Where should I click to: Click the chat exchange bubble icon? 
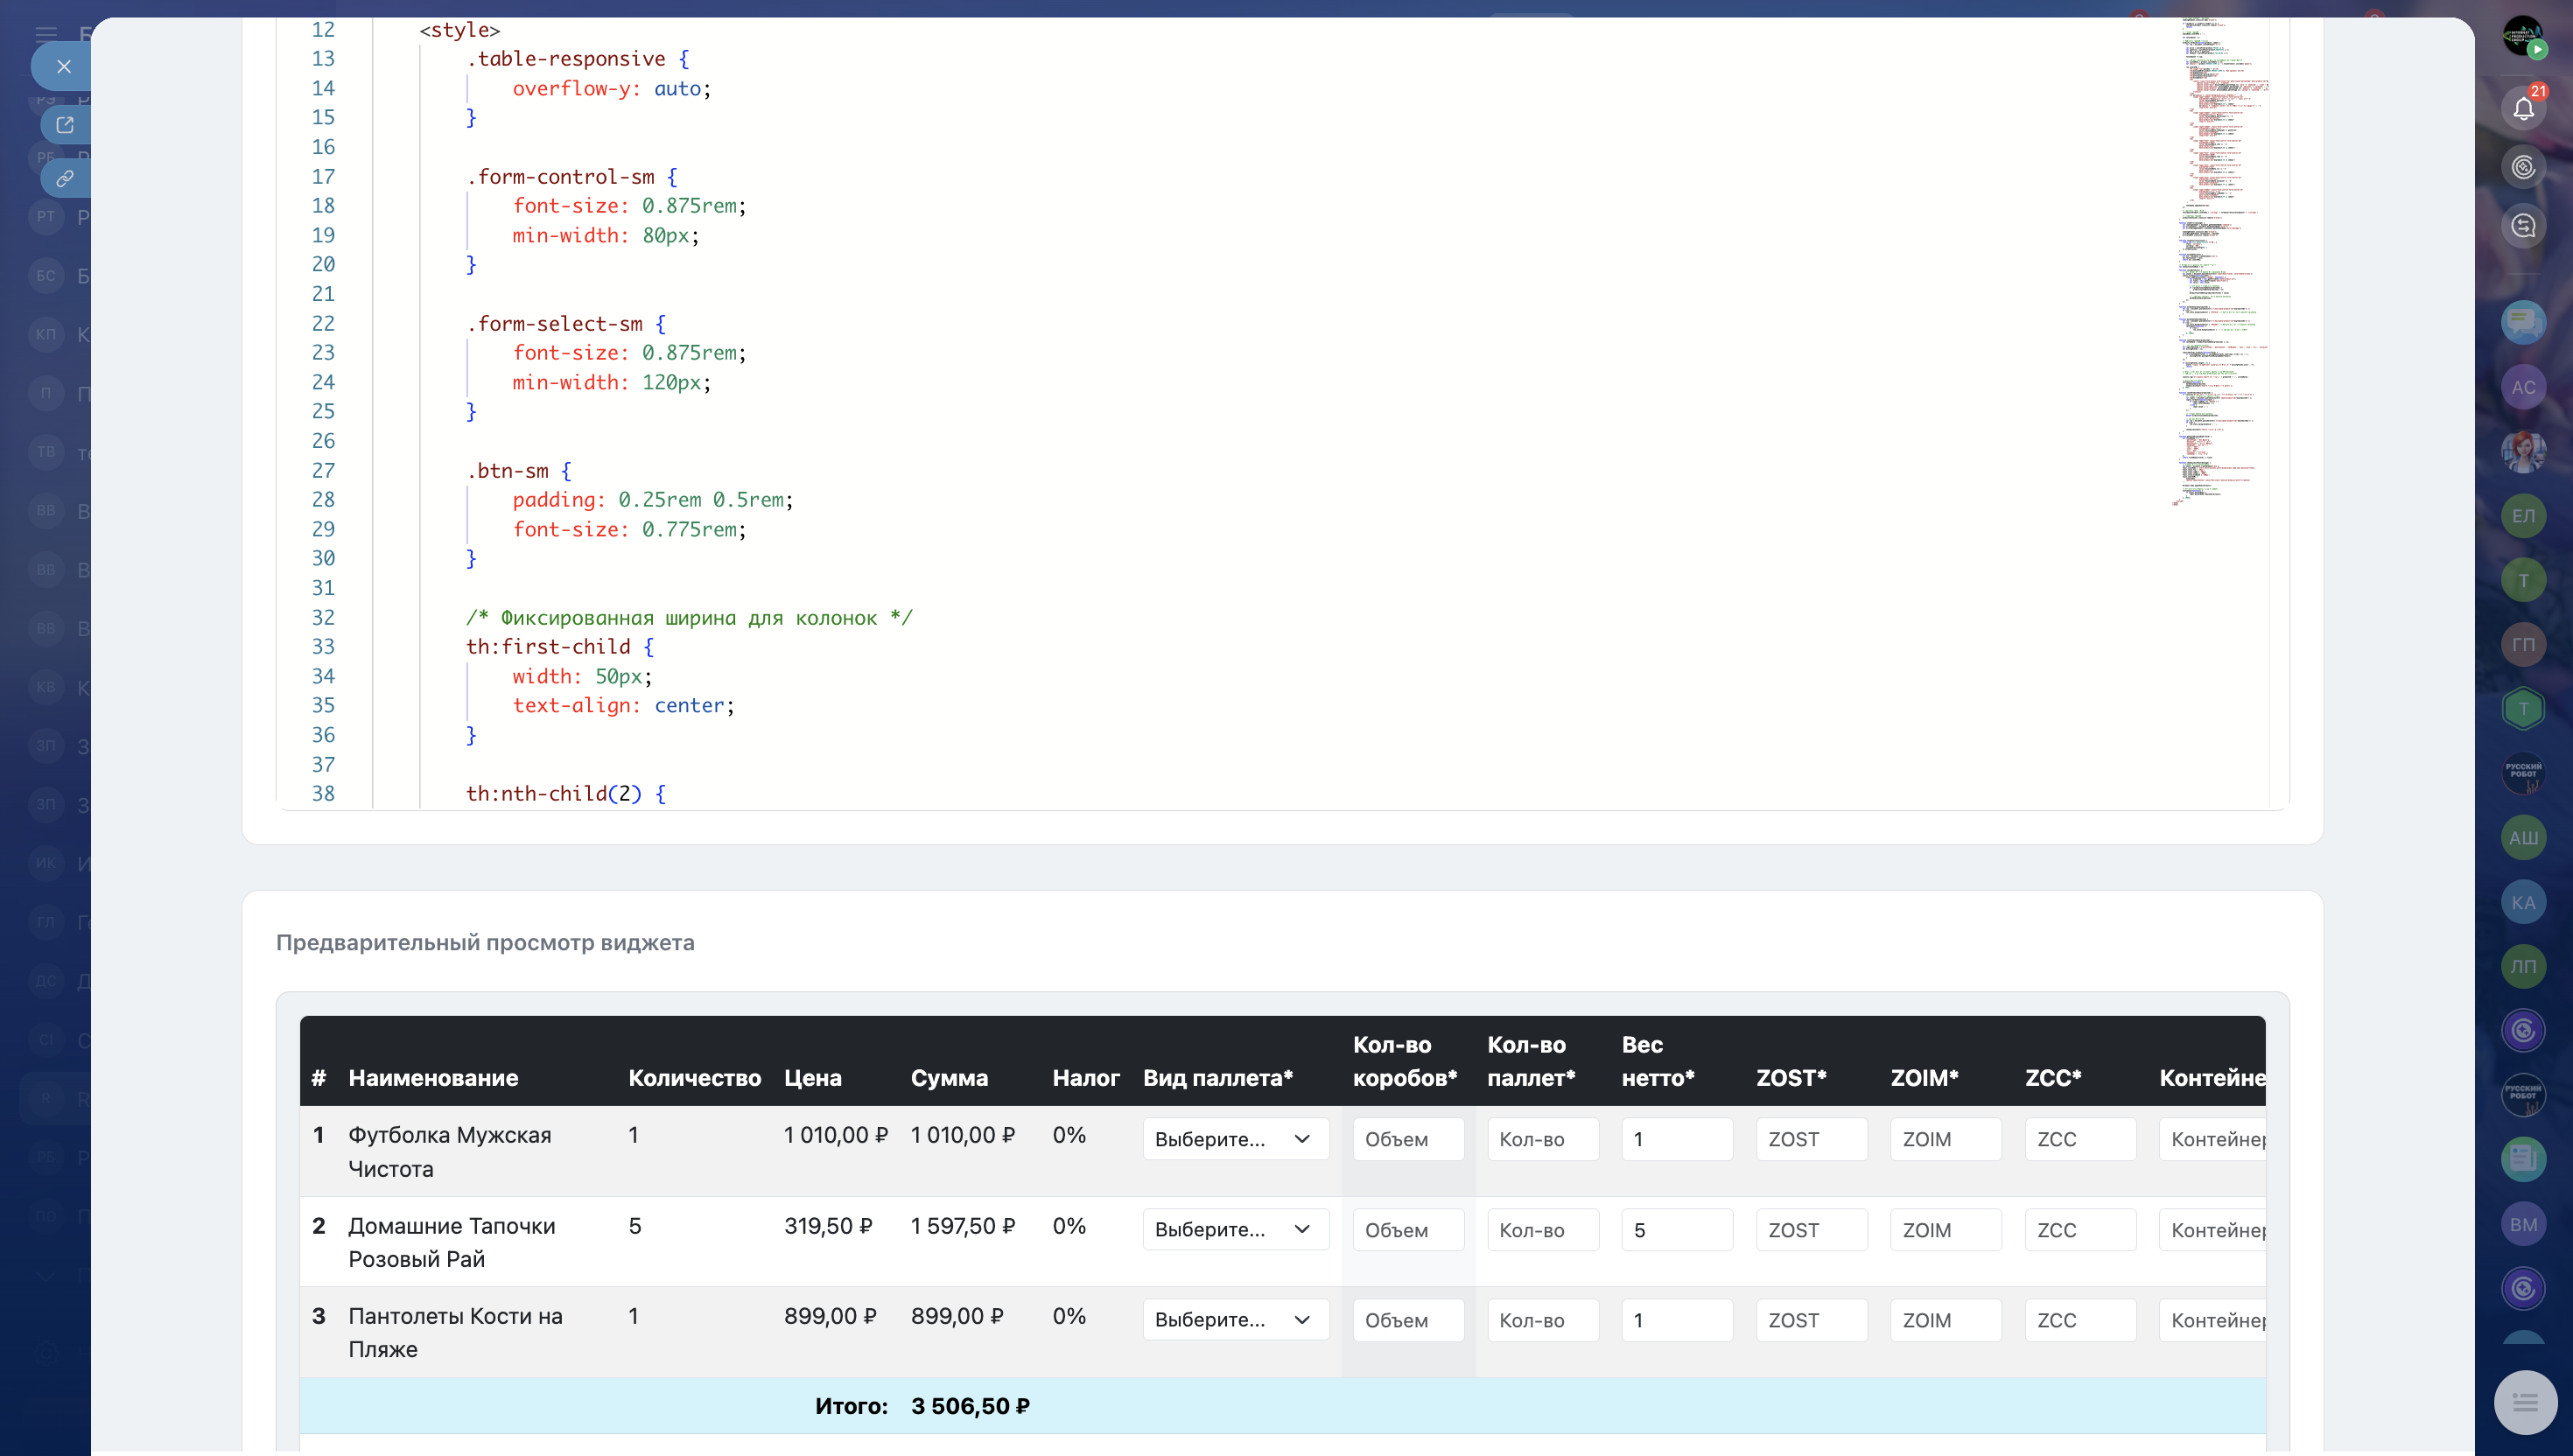coord(2523,226)
